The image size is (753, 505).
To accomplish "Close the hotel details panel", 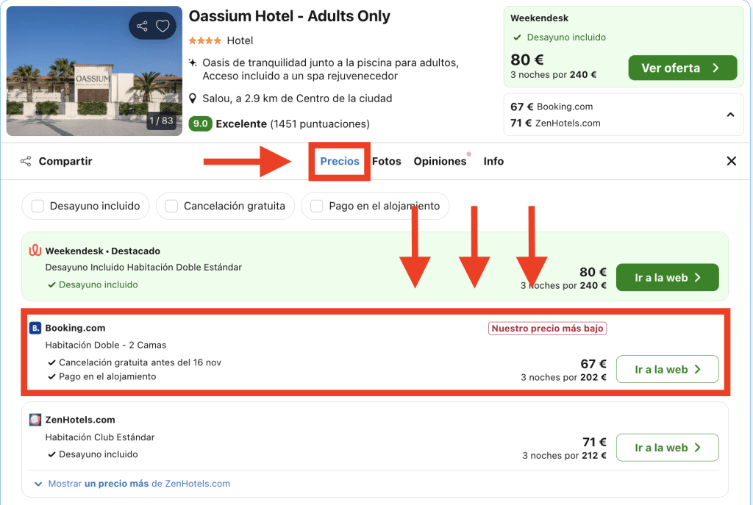I will pyautogui.click(x=731, y=161).
